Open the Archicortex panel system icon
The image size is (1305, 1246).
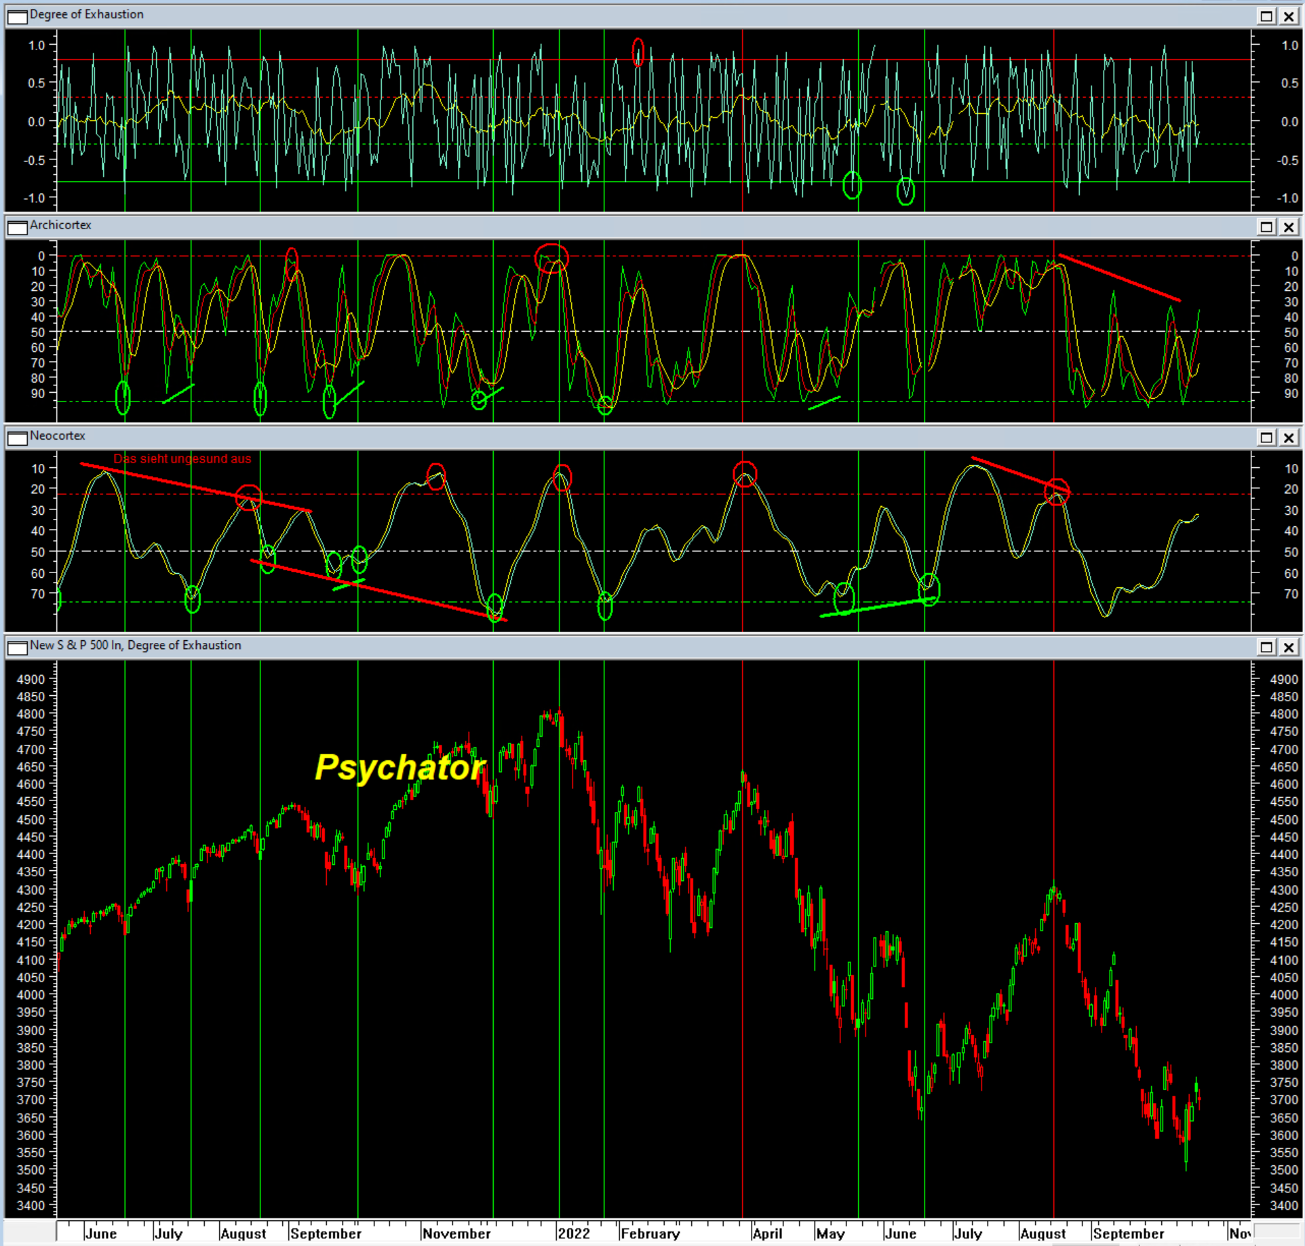[16, 227]
